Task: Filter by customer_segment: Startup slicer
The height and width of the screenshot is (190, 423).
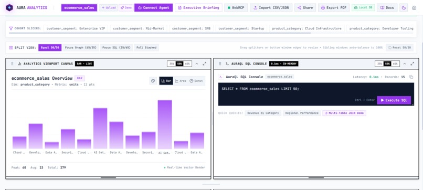Action: (x=241, y=28)
